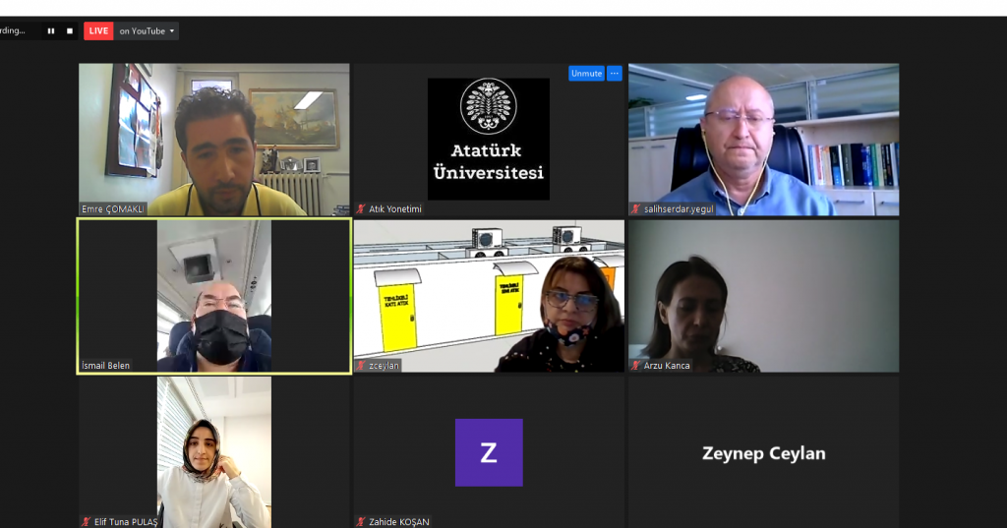Click the muted mic icon on Arzu Kanca
The height and width of the screenshot is (528, 1007).
[636, 366]
